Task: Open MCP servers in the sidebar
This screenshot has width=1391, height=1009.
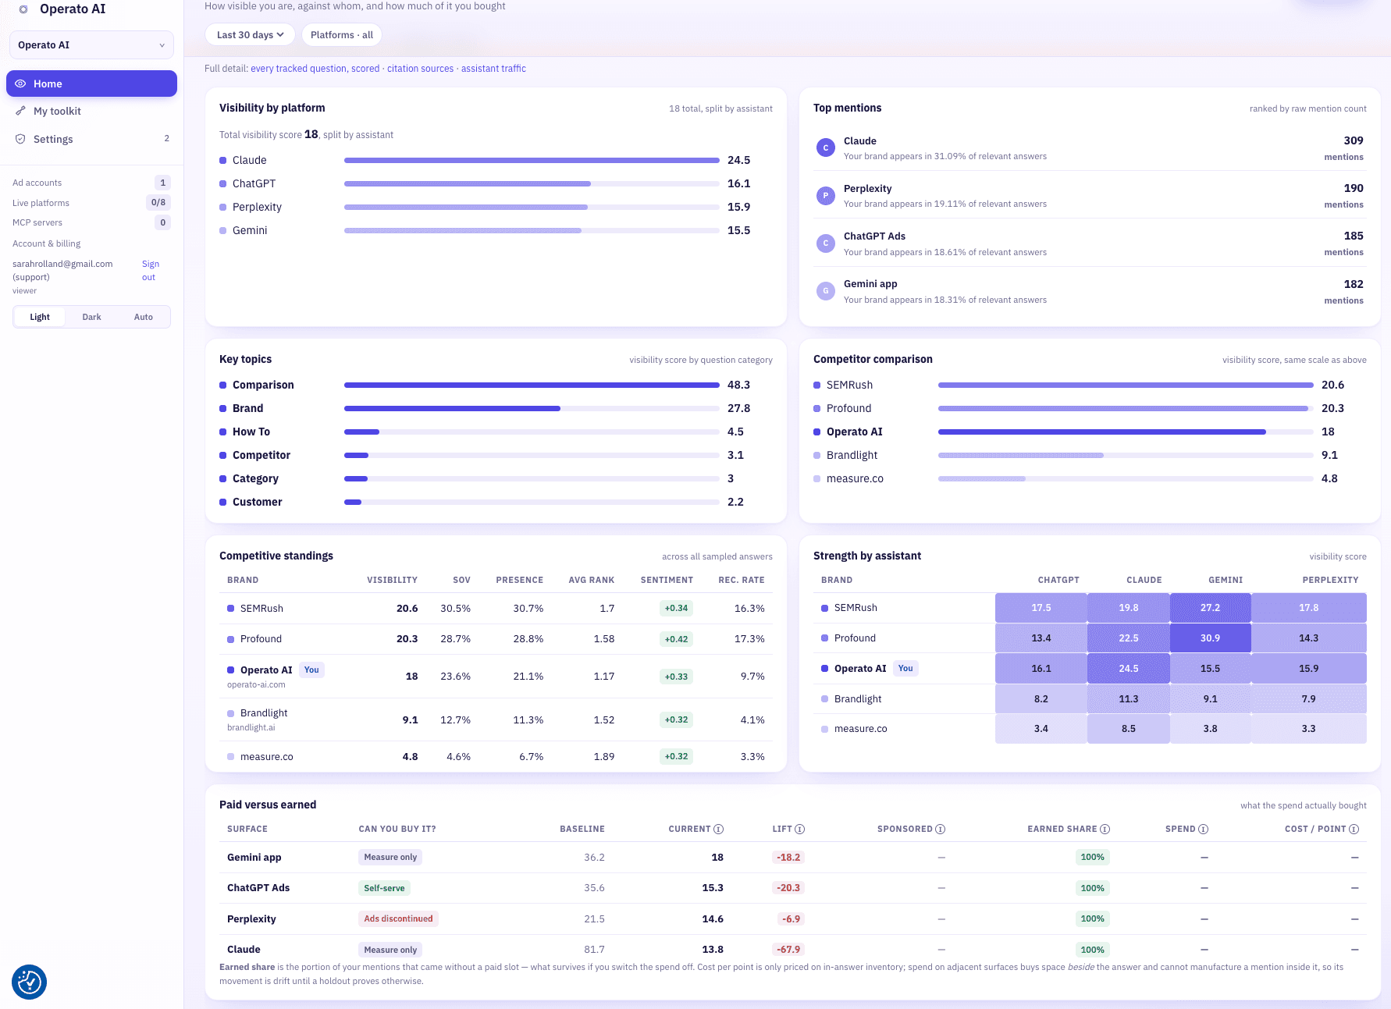Action: point(91,222)
